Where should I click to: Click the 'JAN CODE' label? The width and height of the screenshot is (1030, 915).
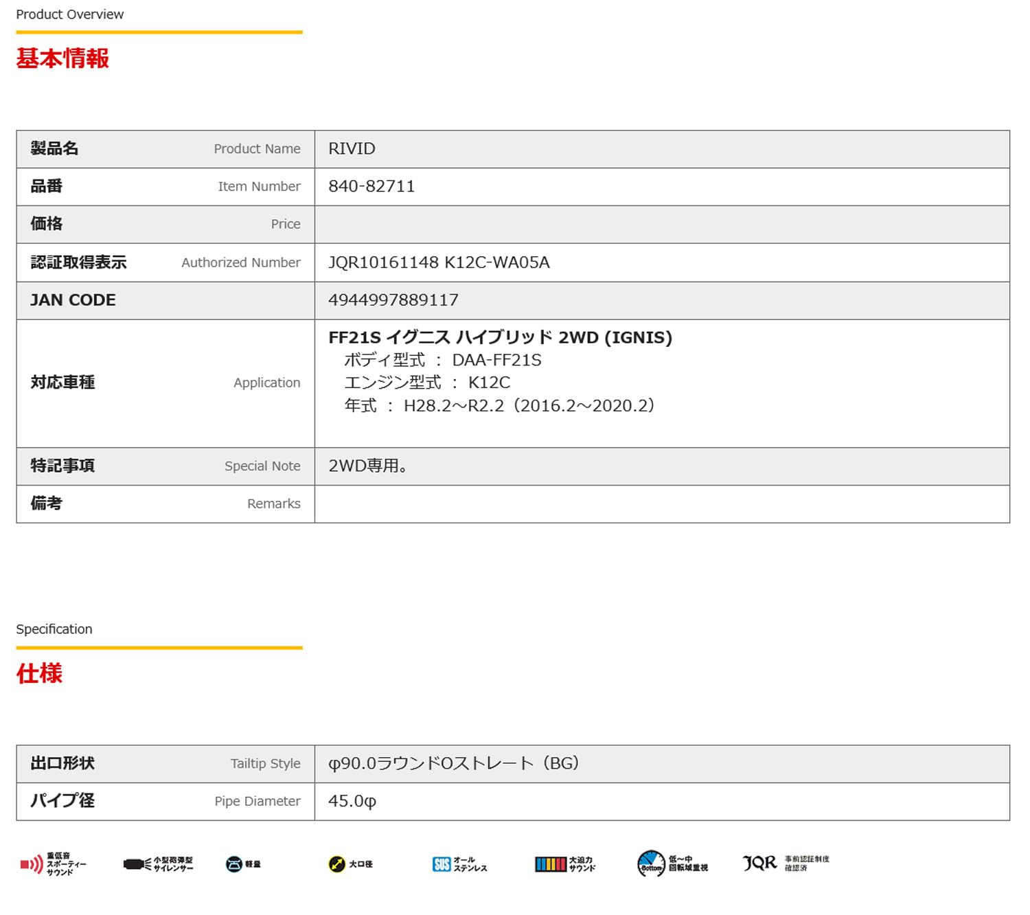pos(73,300)
